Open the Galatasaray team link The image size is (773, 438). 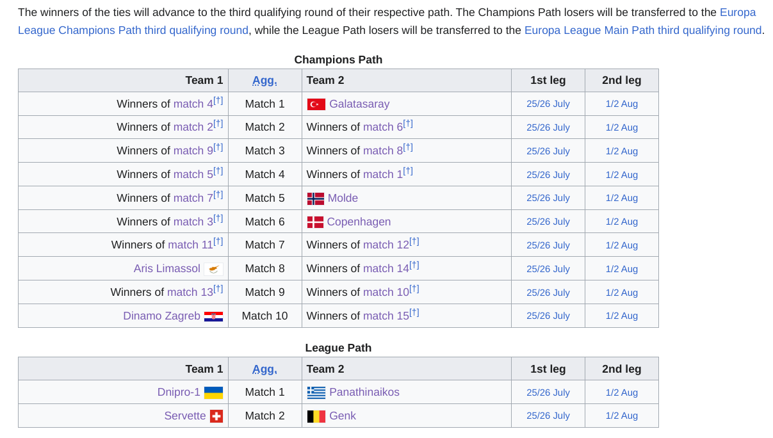pyautogui.click(x=359, y=104)
